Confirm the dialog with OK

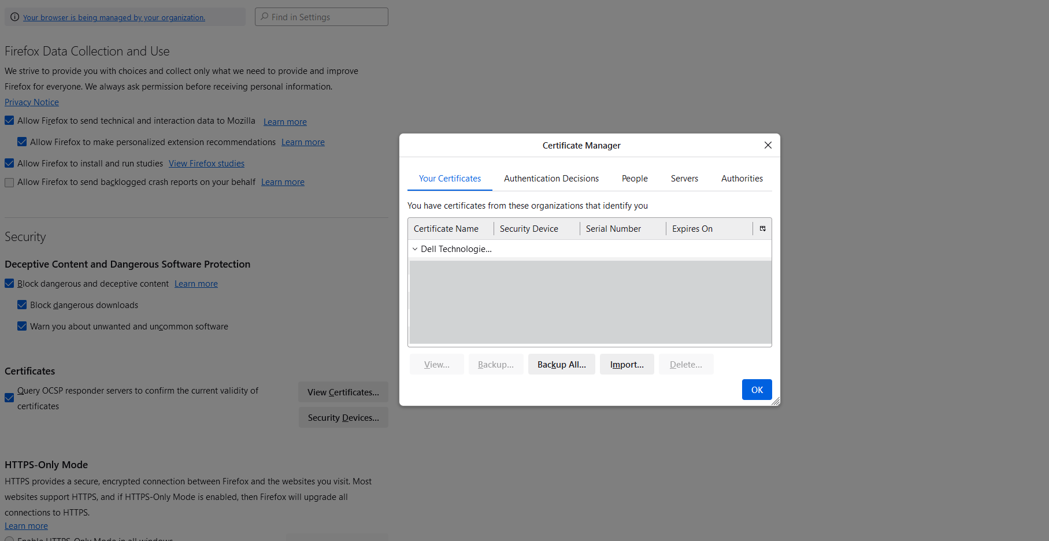757,390
